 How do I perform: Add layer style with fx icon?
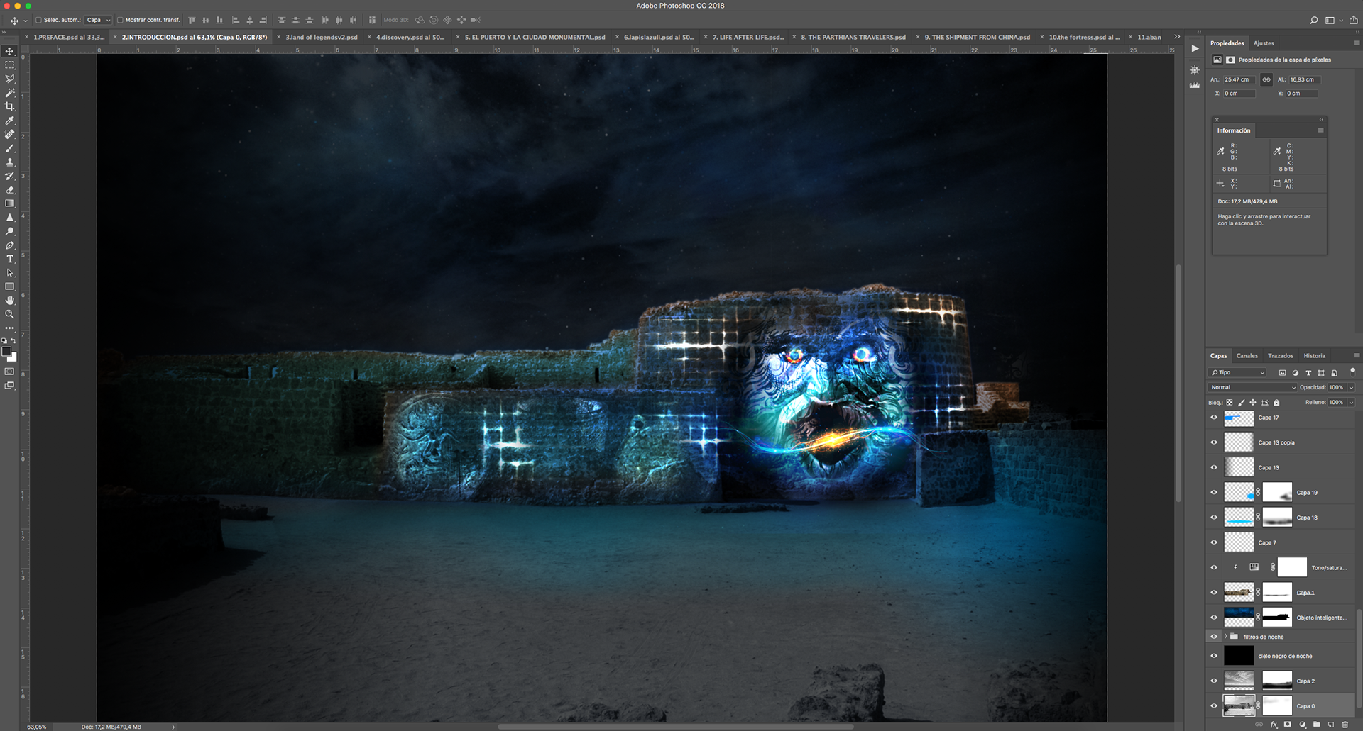coord(1274,725)
